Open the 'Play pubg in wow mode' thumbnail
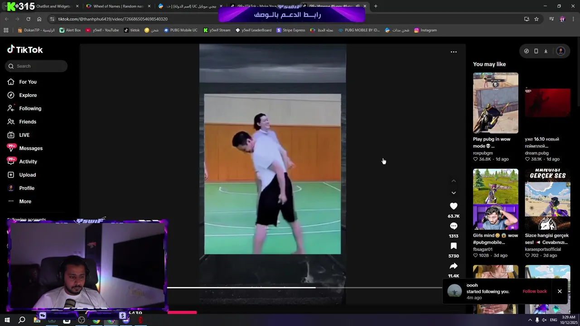 [x=496, y=103]
